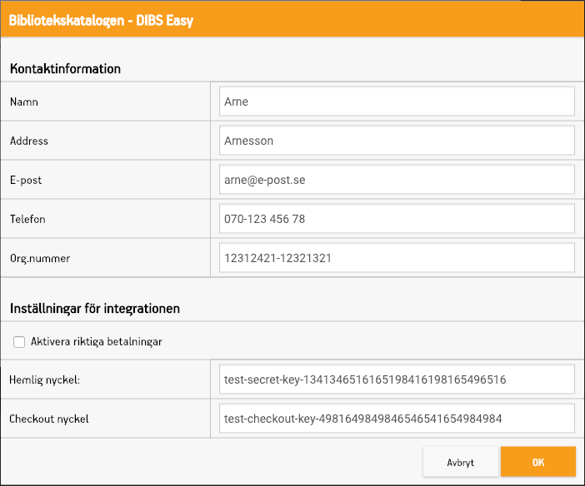Focus the Address field with Arnesson
This screenshot has width=585, height=486.
coord(397,141)
